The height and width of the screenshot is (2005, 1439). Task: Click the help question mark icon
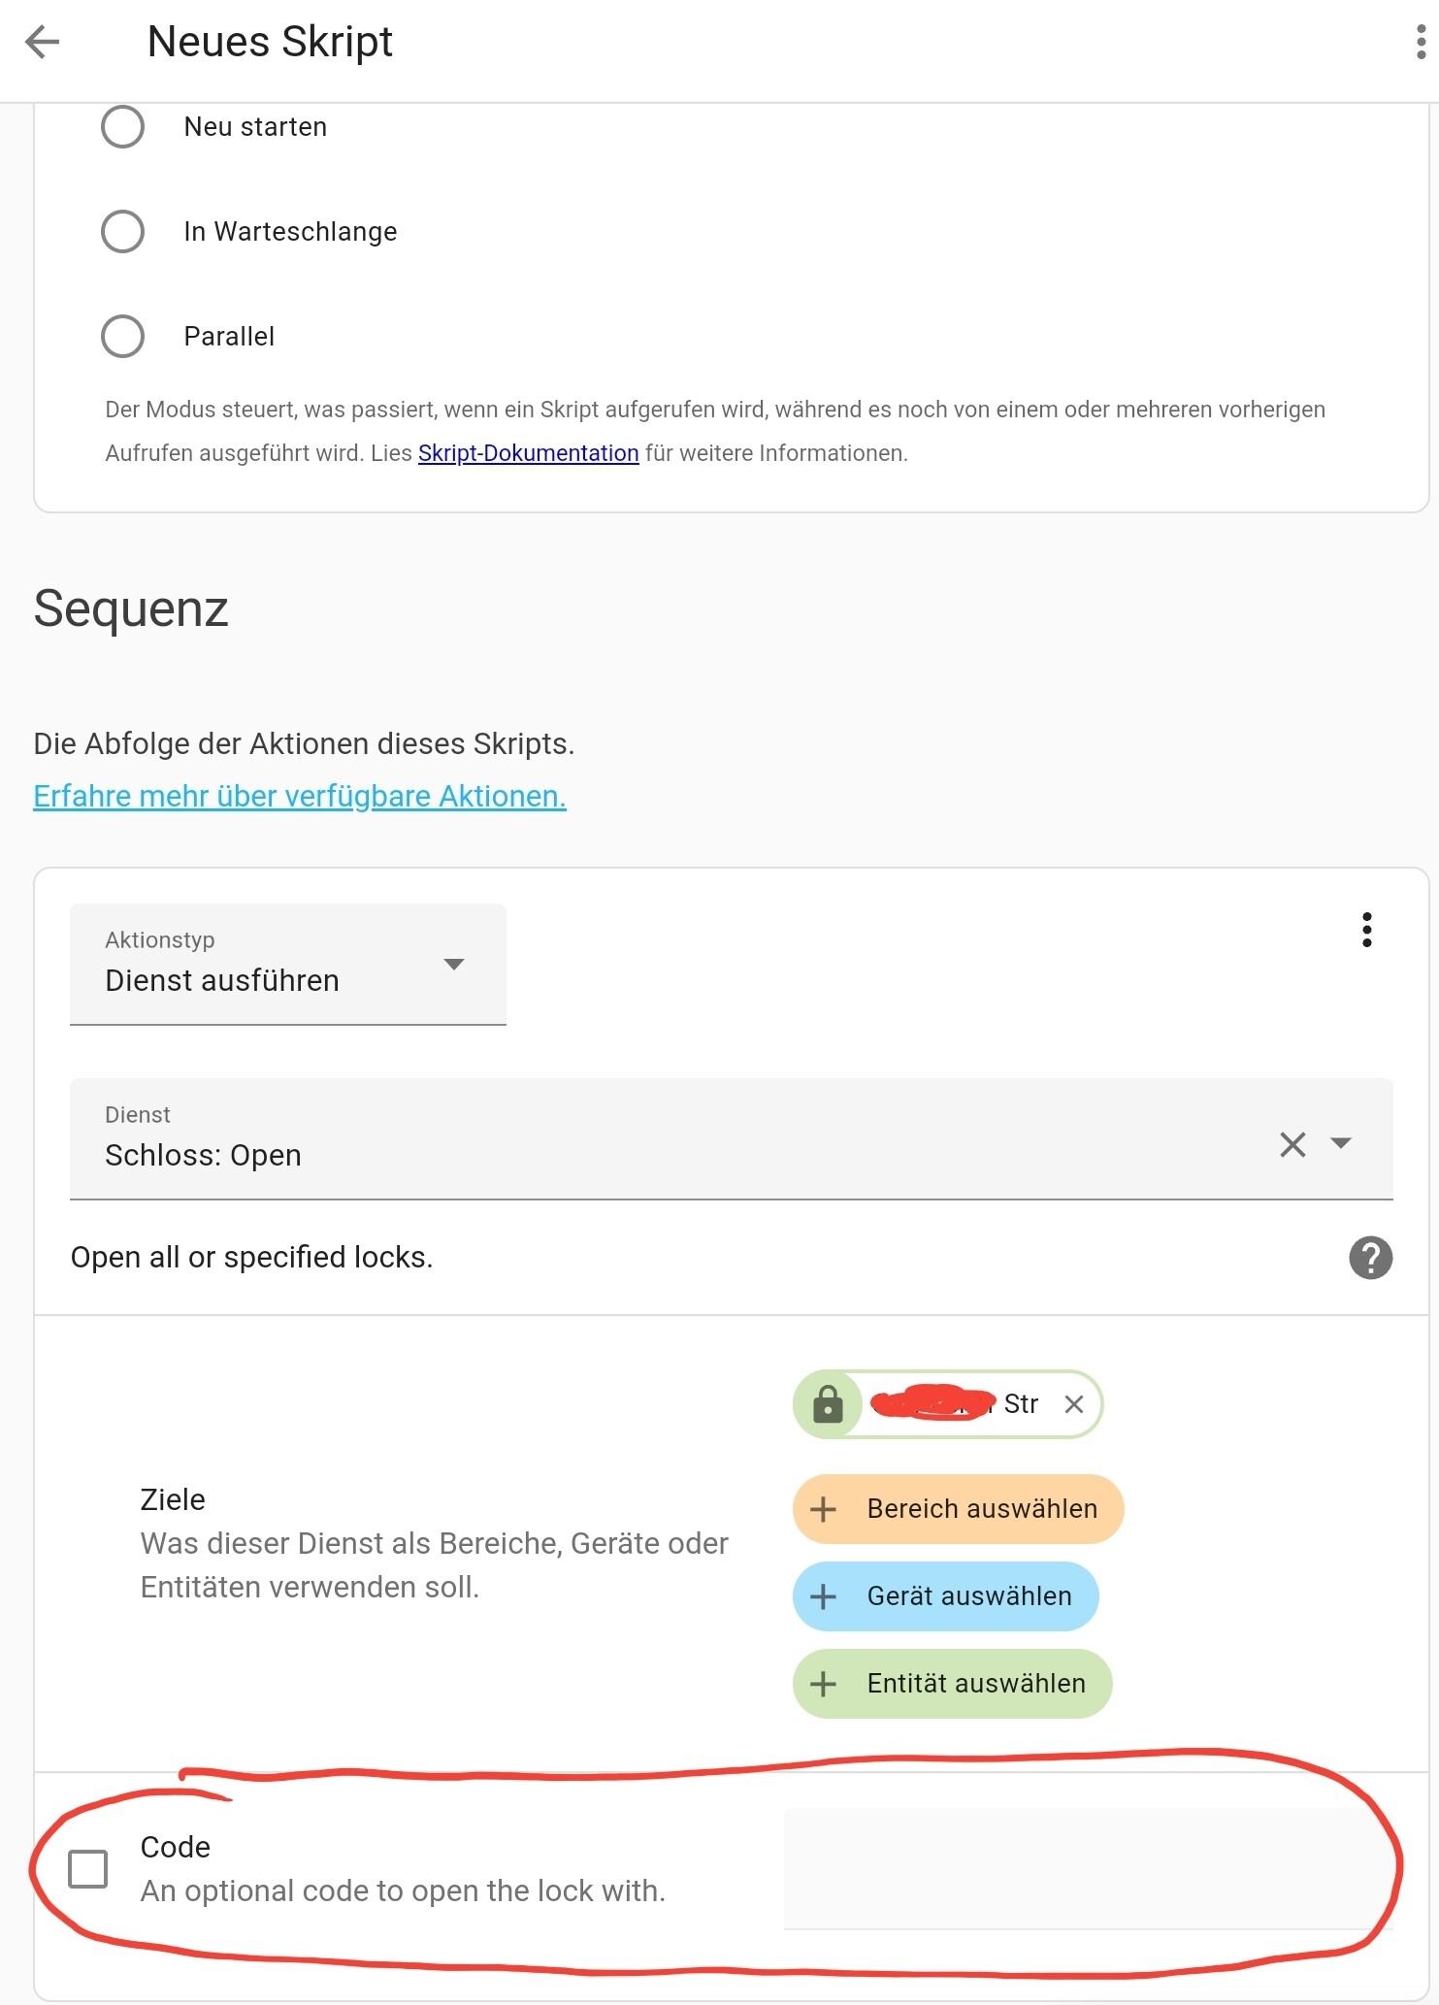[1370, 1258]
